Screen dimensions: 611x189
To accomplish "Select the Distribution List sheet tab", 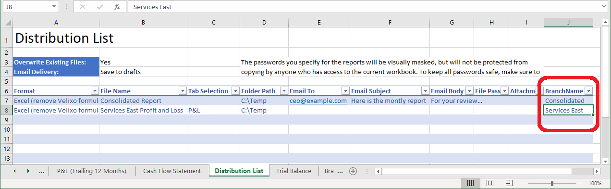I will [239, 171].
